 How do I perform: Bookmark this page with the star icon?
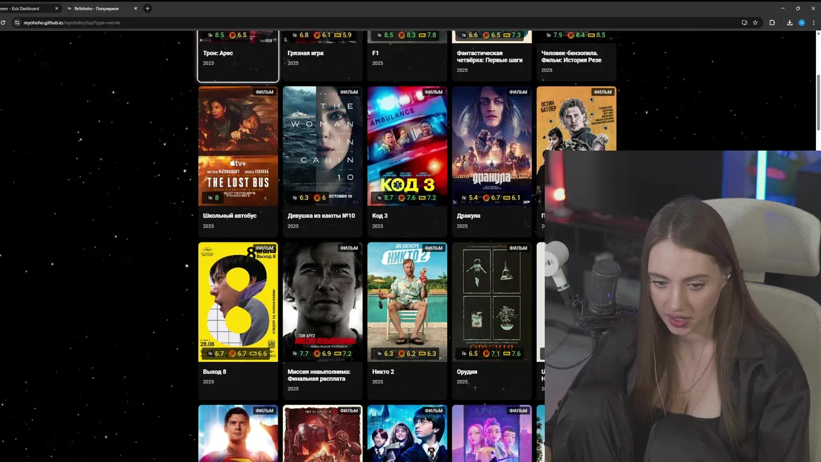click(756, 22)
